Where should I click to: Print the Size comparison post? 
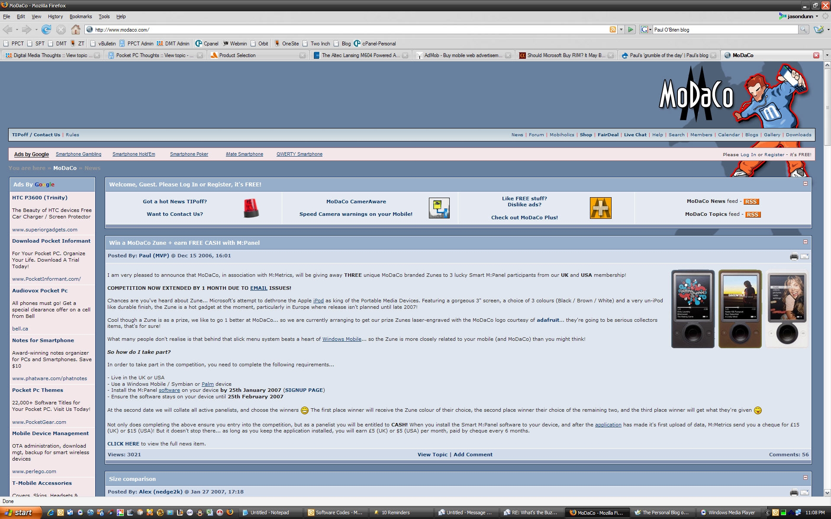coord(794,492)
